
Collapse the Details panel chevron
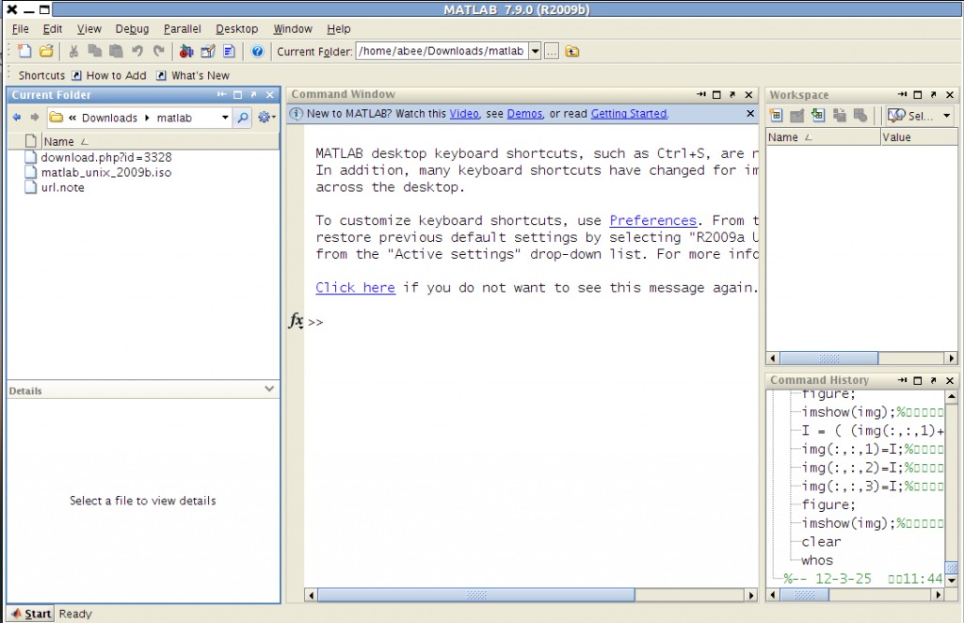coord(270,390)
